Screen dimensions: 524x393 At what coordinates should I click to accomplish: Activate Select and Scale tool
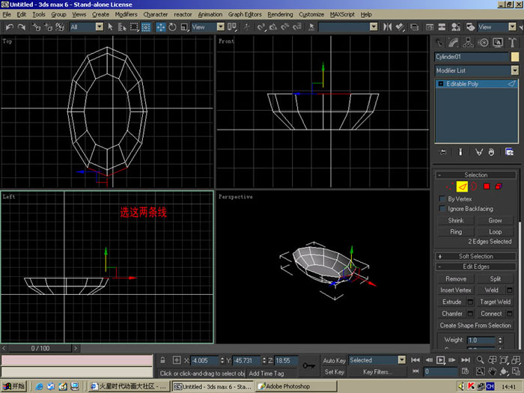(x=184, y=27)
